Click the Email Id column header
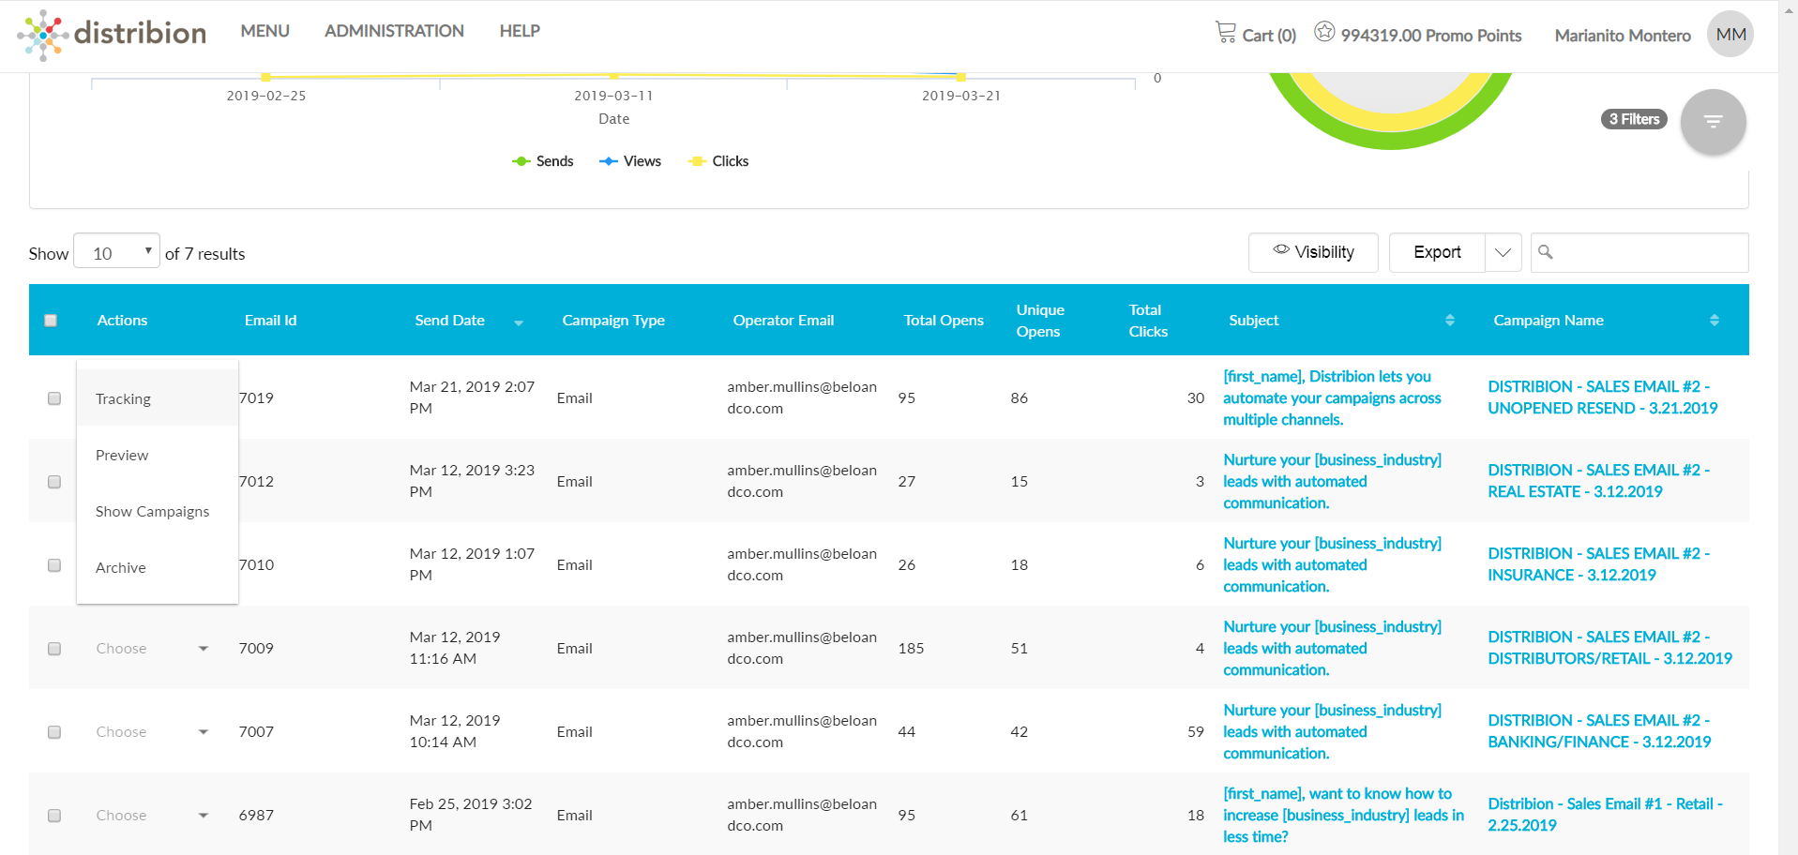 [270, 321]
